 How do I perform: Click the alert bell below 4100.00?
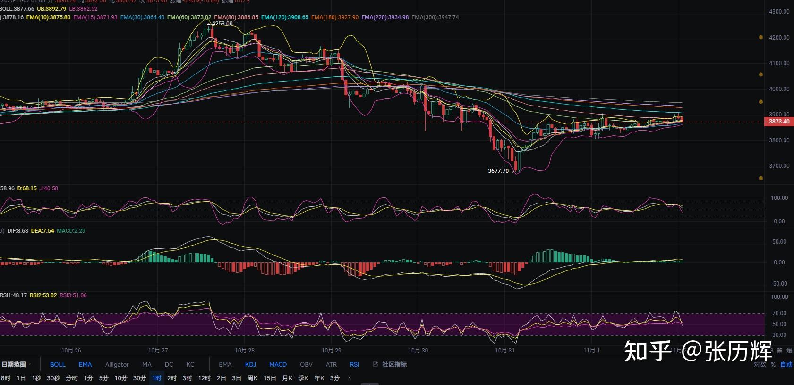coord(760,74)
